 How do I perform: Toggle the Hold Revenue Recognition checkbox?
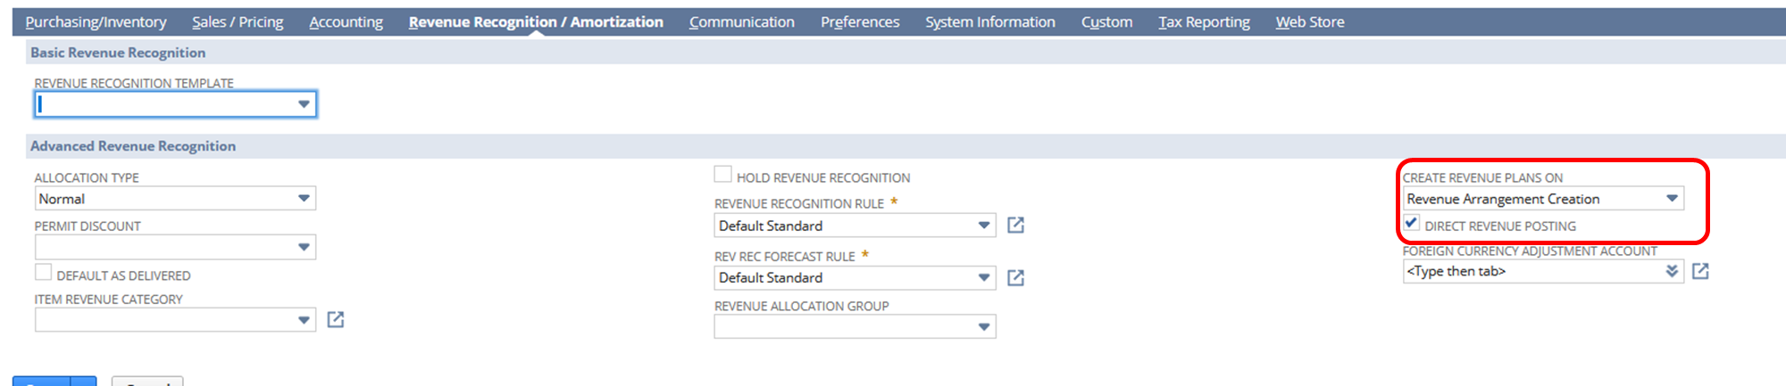pyautogui.click(x=722, y=175)
